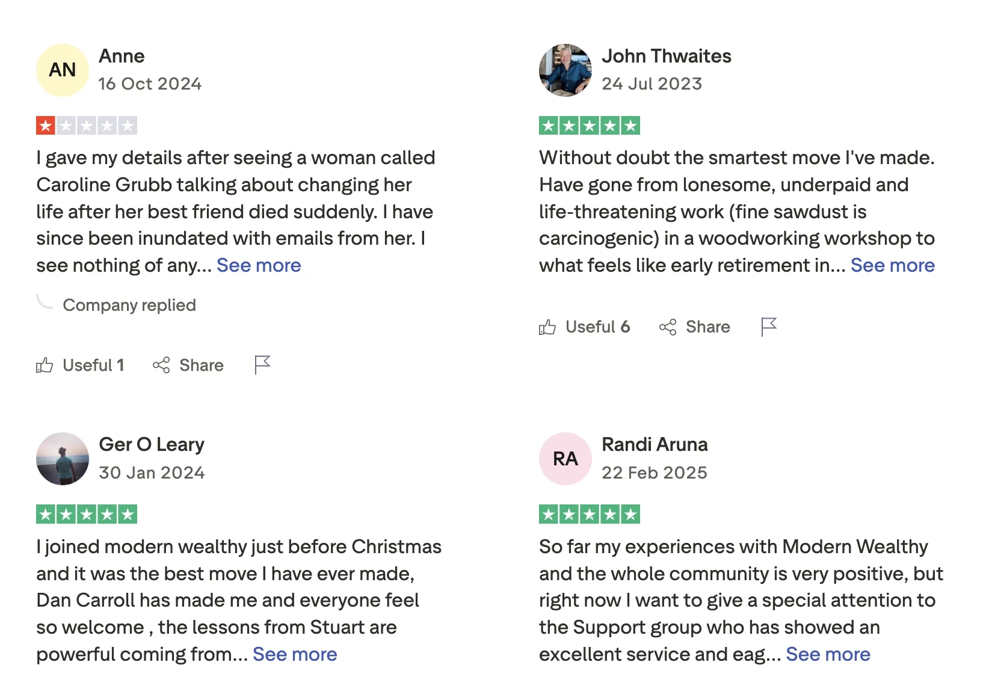Click thumbs-up icon on Anne's review
Screen dimensions: 995x686
tap(45, 365)
